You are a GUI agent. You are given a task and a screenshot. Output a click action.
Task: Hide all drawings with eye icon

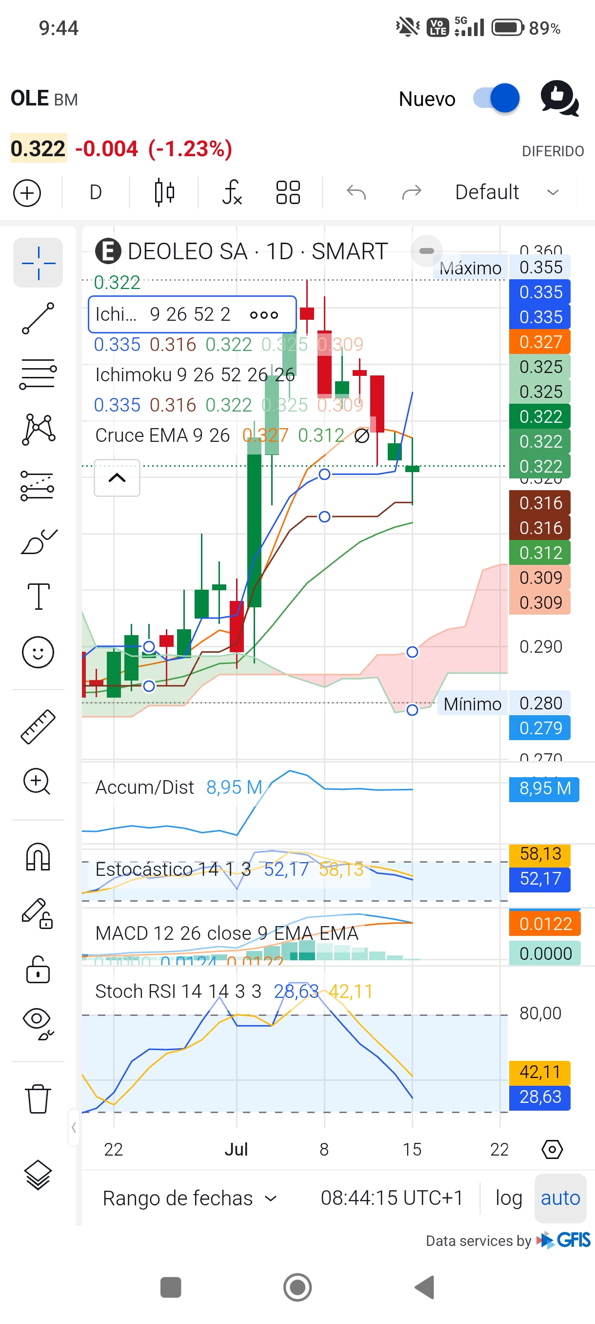(38, 1024)
